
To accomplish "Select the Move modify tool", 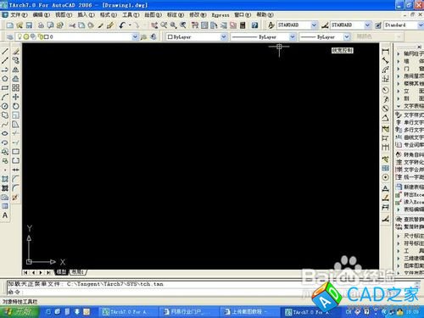I will click(16, 97).
